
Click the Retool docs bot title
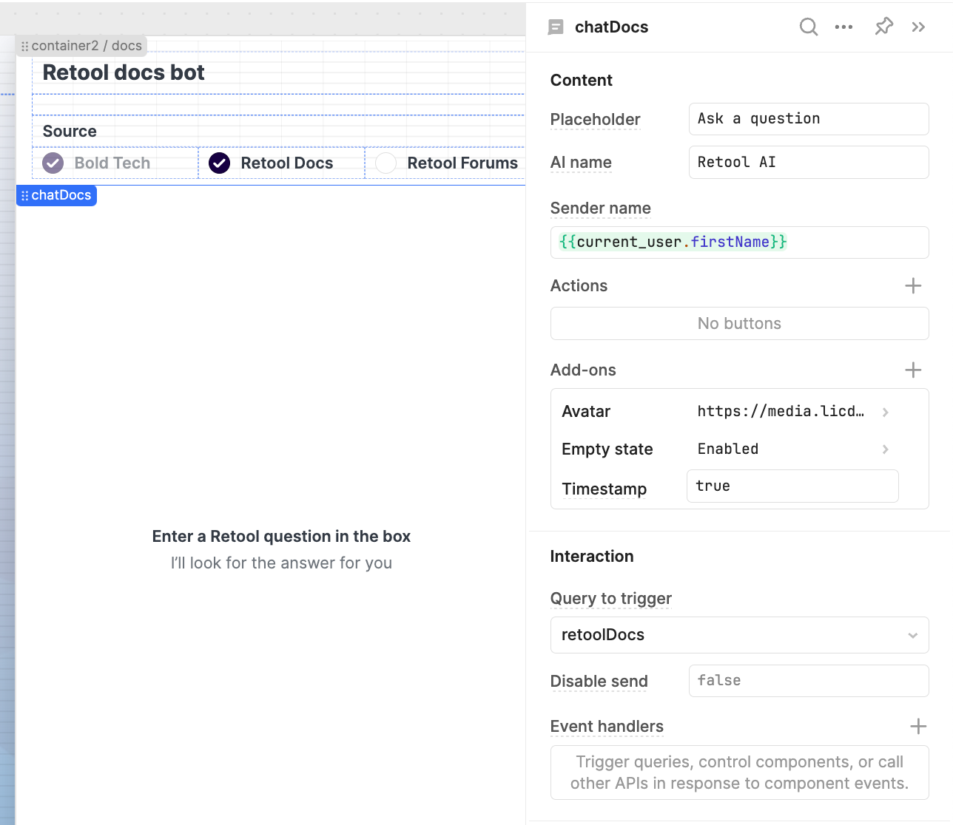pos(124,72)
